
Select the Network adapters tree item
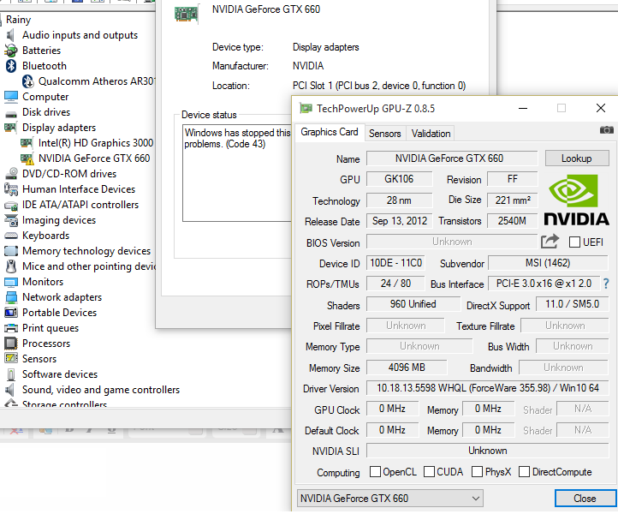(62, 297)
